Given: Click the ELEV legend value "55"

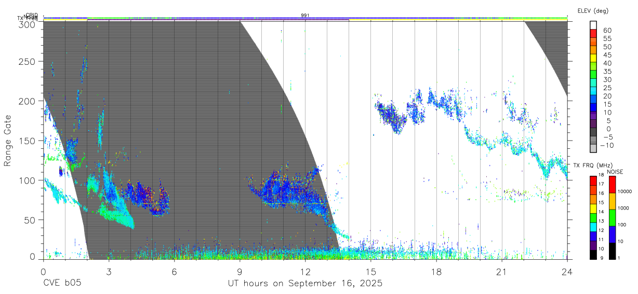Looking at the screenshot, I should click(607, 38).
